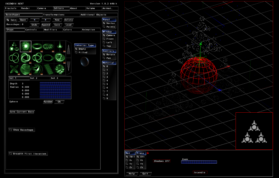
Task: Toggle Breadth First Iteration option
Action: click(11, 154)
